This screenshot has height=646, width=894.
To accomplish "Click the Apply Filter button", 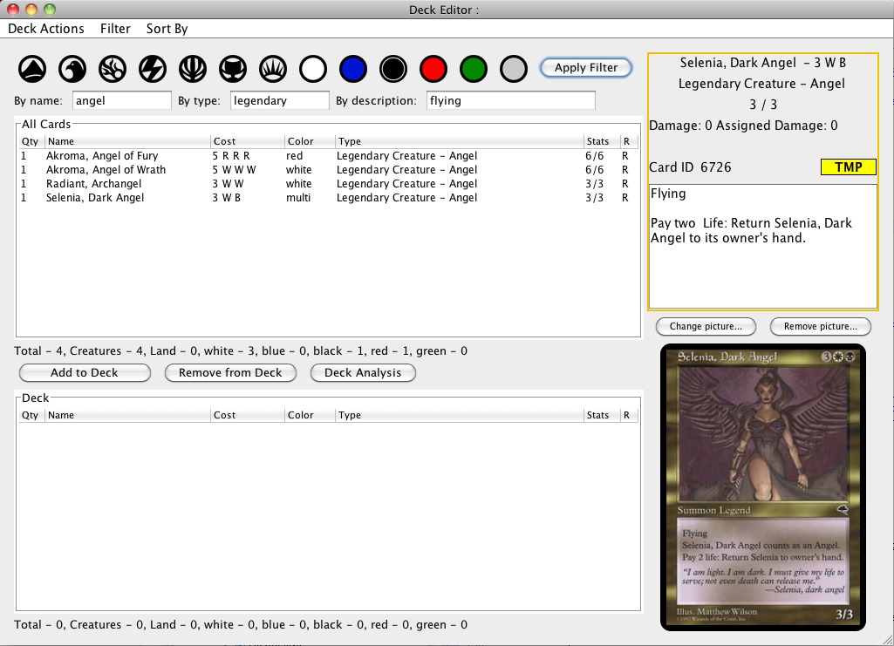I will point(586,67).
